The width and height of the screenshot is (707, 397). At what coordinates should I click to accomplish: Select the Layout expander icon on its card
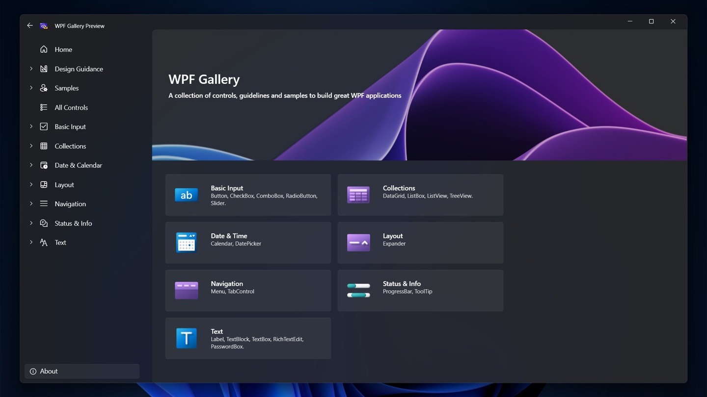coord(358,242)
